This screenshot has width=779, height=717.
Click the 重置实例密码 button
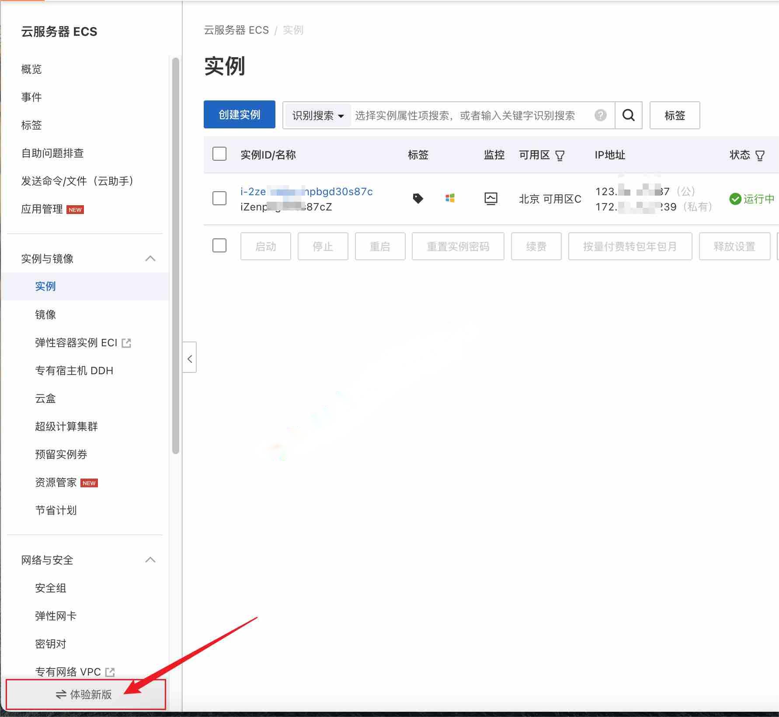point(458,246)
